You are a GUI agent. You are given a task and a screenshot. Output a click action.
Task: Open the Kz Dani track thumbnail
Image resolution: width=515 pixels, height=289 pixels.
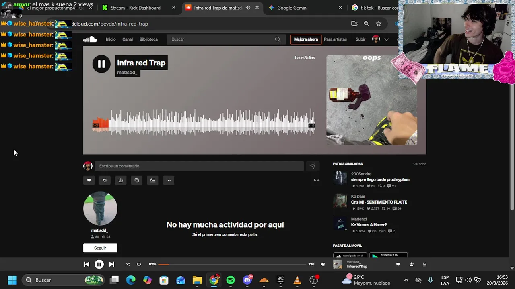point(340,201)
